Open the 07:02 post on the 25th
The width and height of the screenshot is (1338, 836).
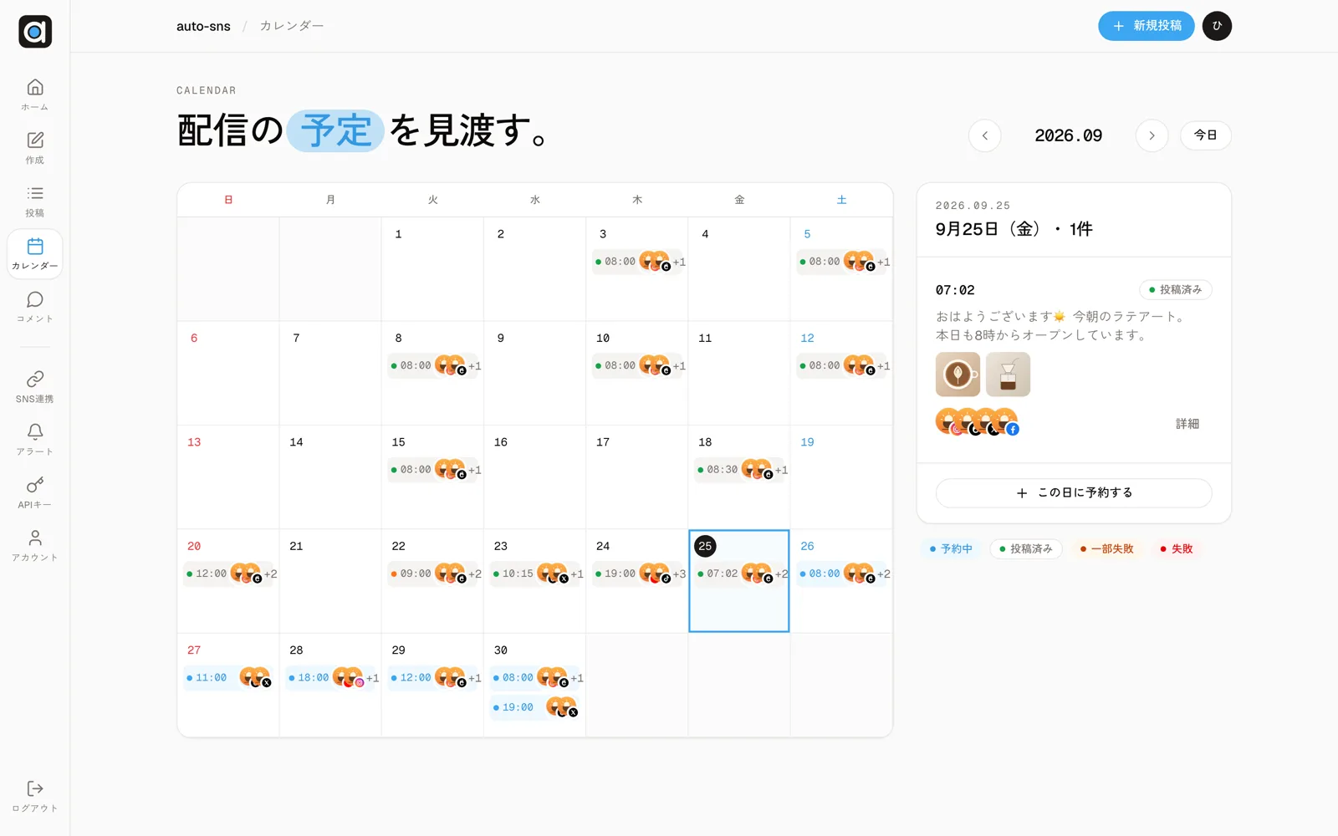(740, 573)
